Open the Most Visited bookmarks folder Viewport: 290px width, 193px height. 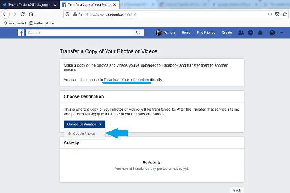pos(15,23)
